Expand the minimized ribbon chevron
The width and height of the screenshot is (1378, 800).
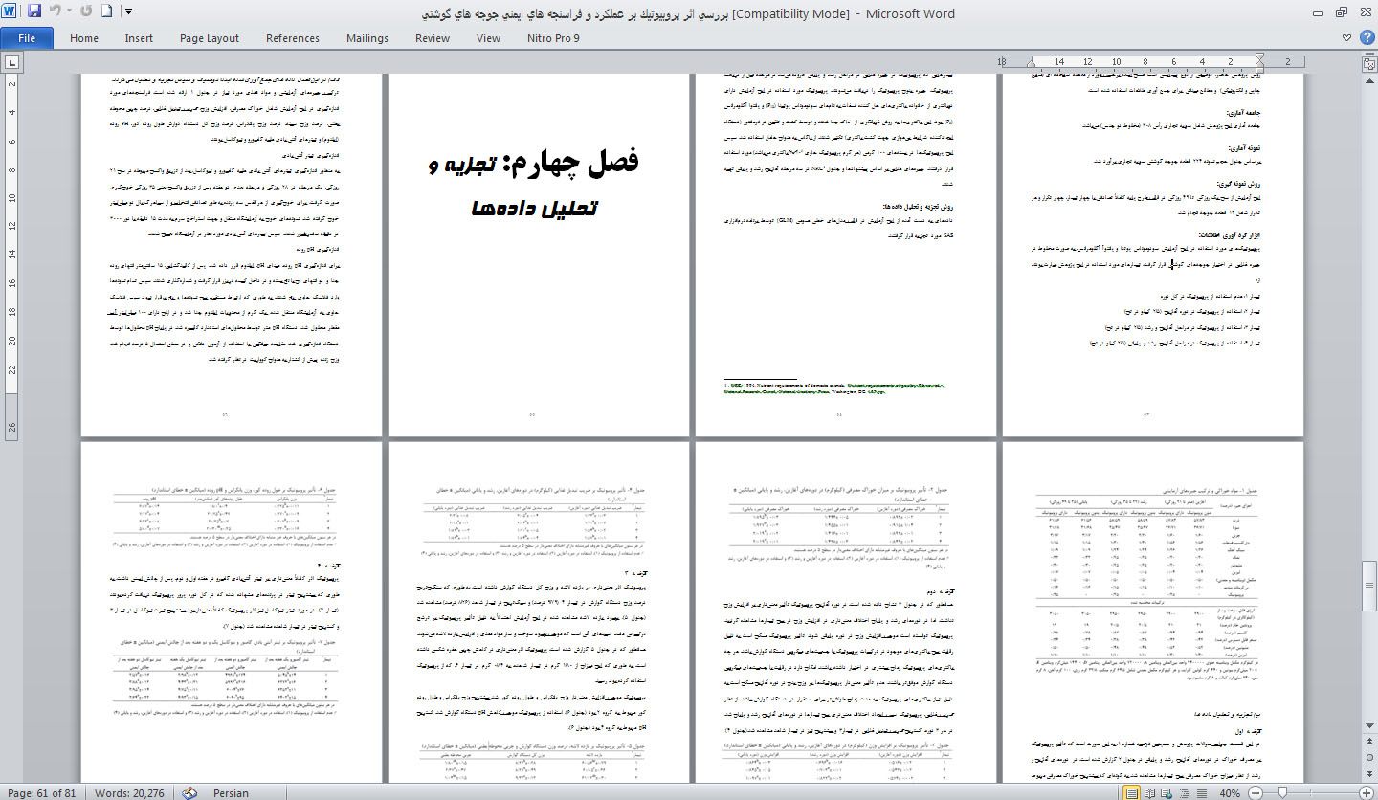pyautogui.click(x=1346, y=38)
